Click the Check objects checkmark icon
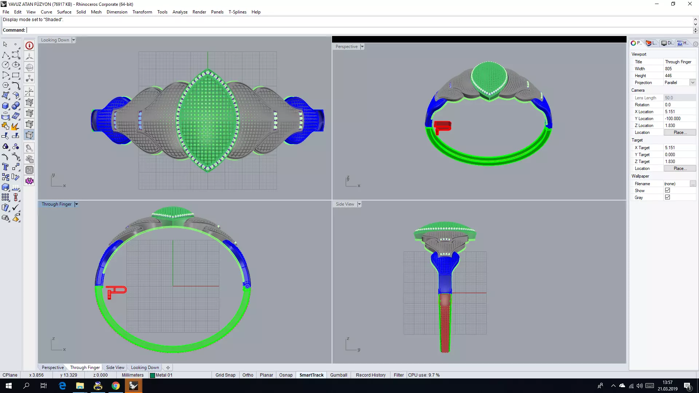The image size is (699, 393). click(x=16, y=207)
